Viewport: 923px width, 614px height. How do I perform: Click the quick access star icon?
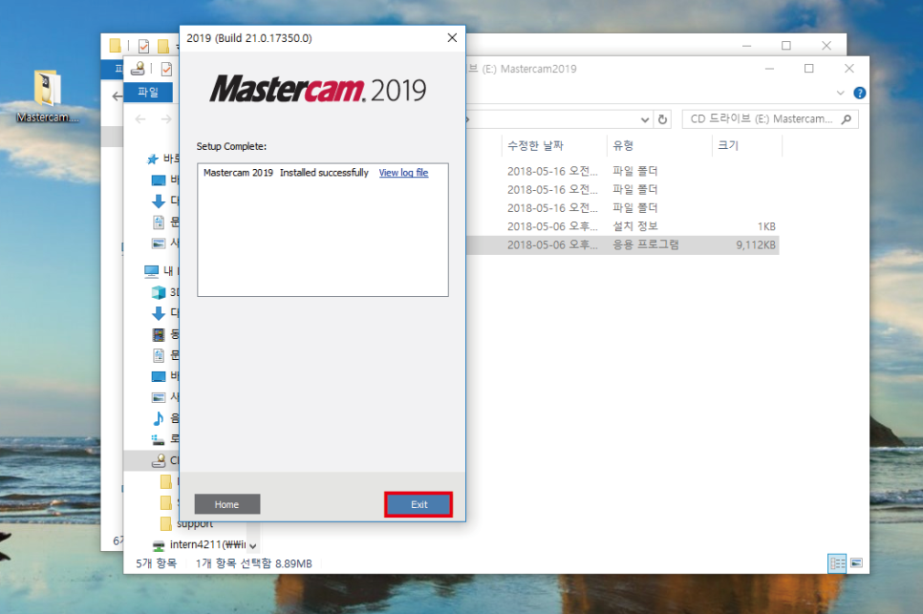tap(153, 159)
